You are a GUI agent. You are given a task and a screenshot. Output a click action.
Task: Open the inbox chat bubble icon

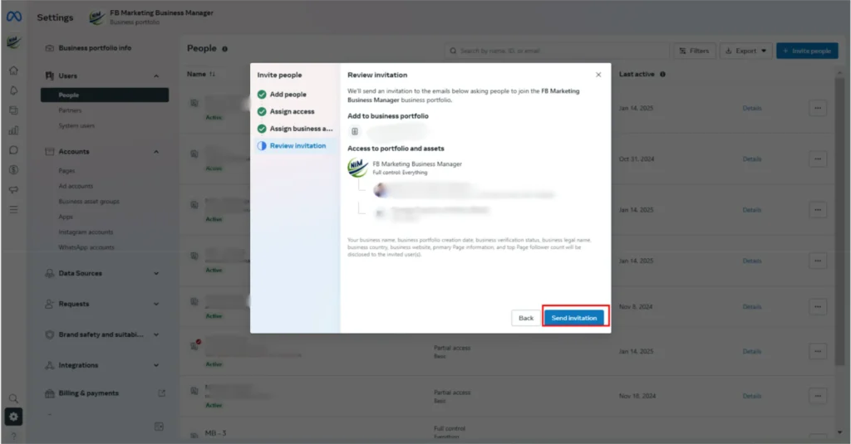(13, 150)
